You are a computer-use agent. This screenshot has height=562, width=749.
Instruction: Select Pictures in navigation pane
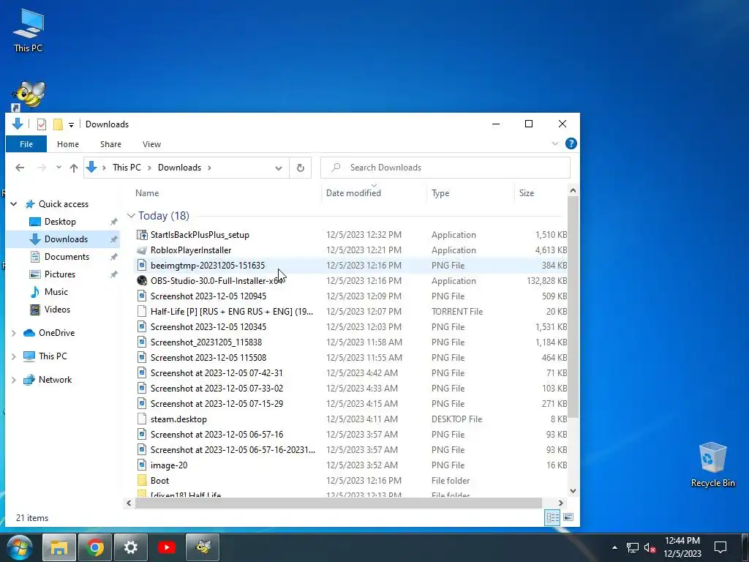point(60,274)
